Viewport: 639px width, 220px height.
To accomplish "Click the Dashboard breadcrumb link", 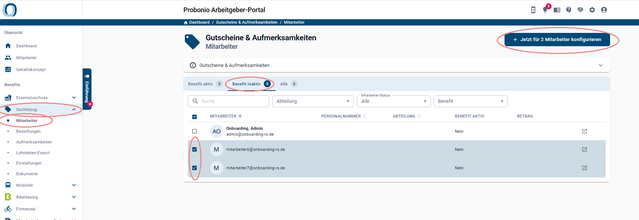I will (x=199, y=23).
